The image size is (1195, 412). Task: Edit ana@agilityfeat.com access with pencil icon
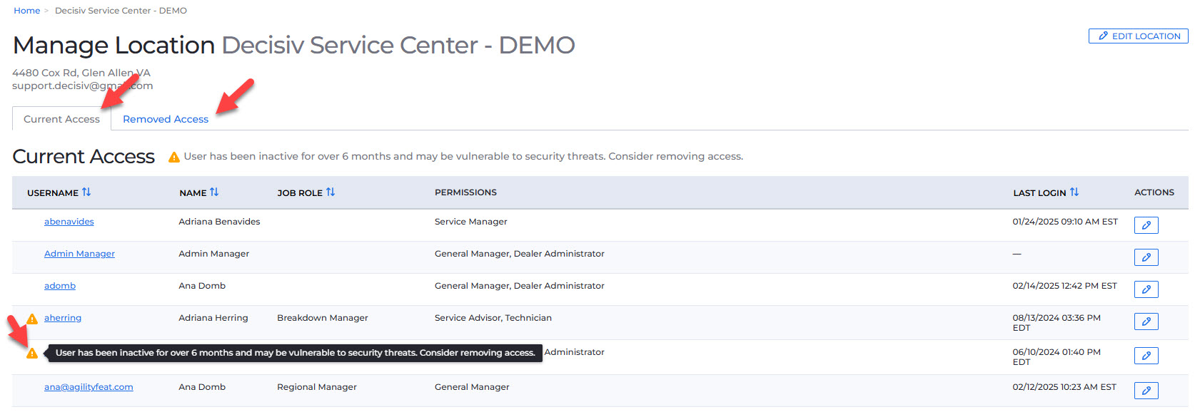pyautogui.click(x=1146, y=391)
